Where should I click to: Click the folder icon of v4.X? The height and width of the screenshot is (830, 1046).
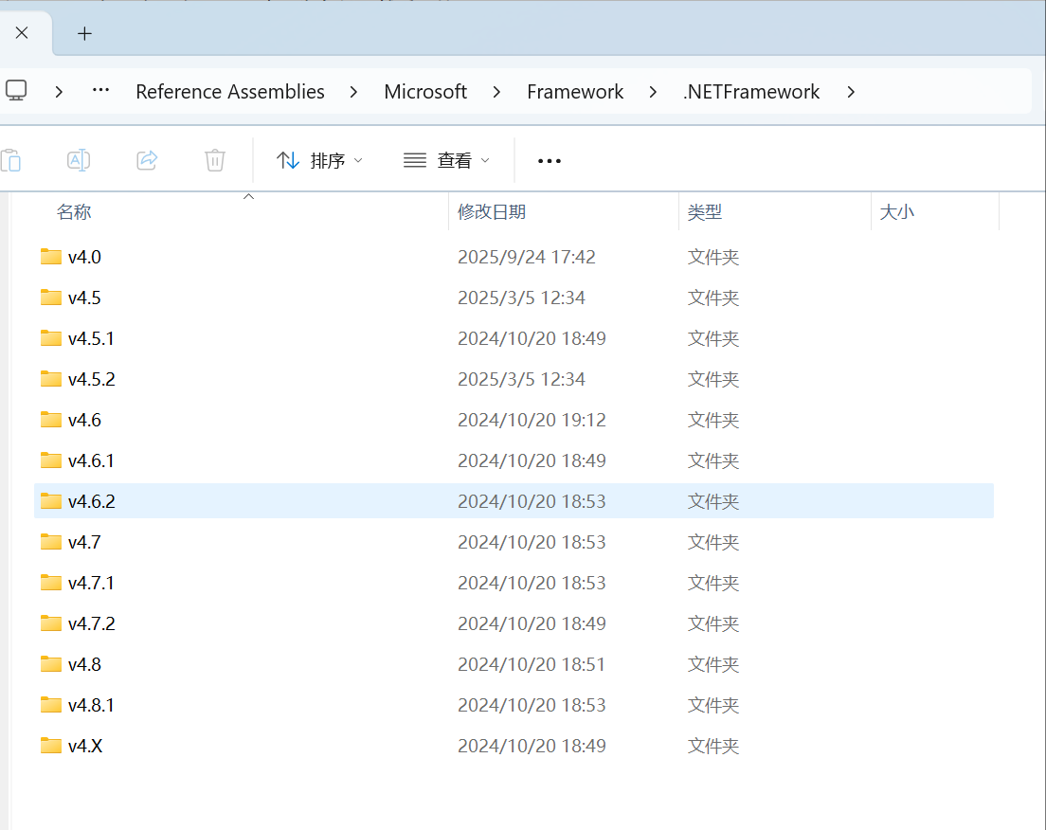click(51, 746)
